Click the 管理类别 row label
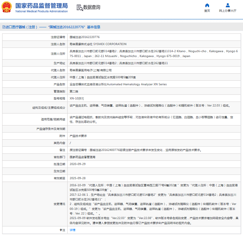This screenshot has width=243, height=235. pos(59,91)
